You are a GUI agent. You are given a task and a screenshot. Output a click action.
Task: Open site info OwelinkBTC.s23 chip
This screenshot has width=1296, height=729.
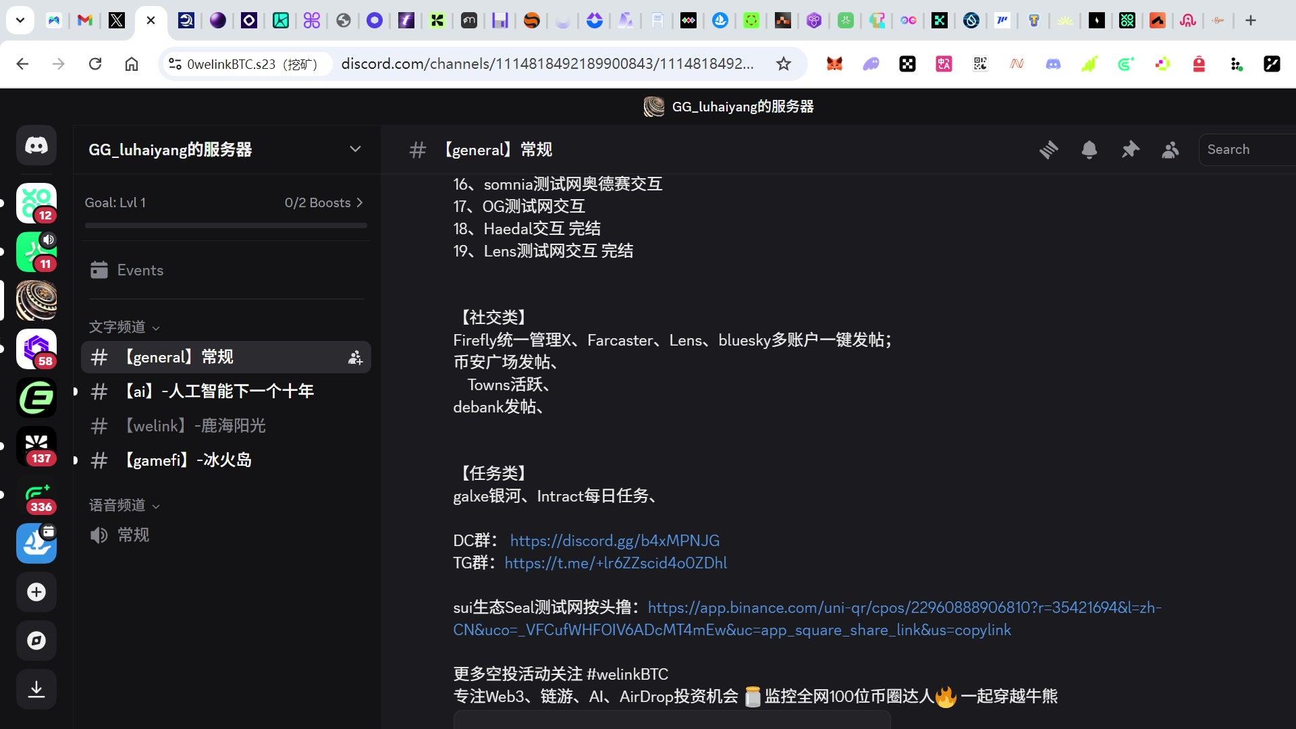pyautogui.click(x=246, y=64)
